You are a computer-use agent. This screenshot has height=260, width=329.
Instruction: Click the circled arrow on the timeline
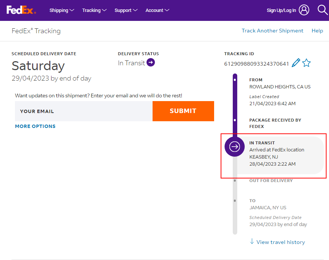[235, 147]
